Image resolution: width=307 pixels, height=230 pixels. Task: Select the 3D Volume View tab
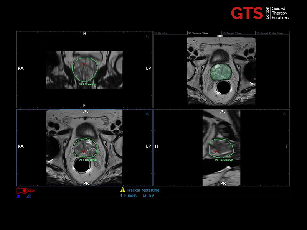pyautogui.click(x=204, y=33)
